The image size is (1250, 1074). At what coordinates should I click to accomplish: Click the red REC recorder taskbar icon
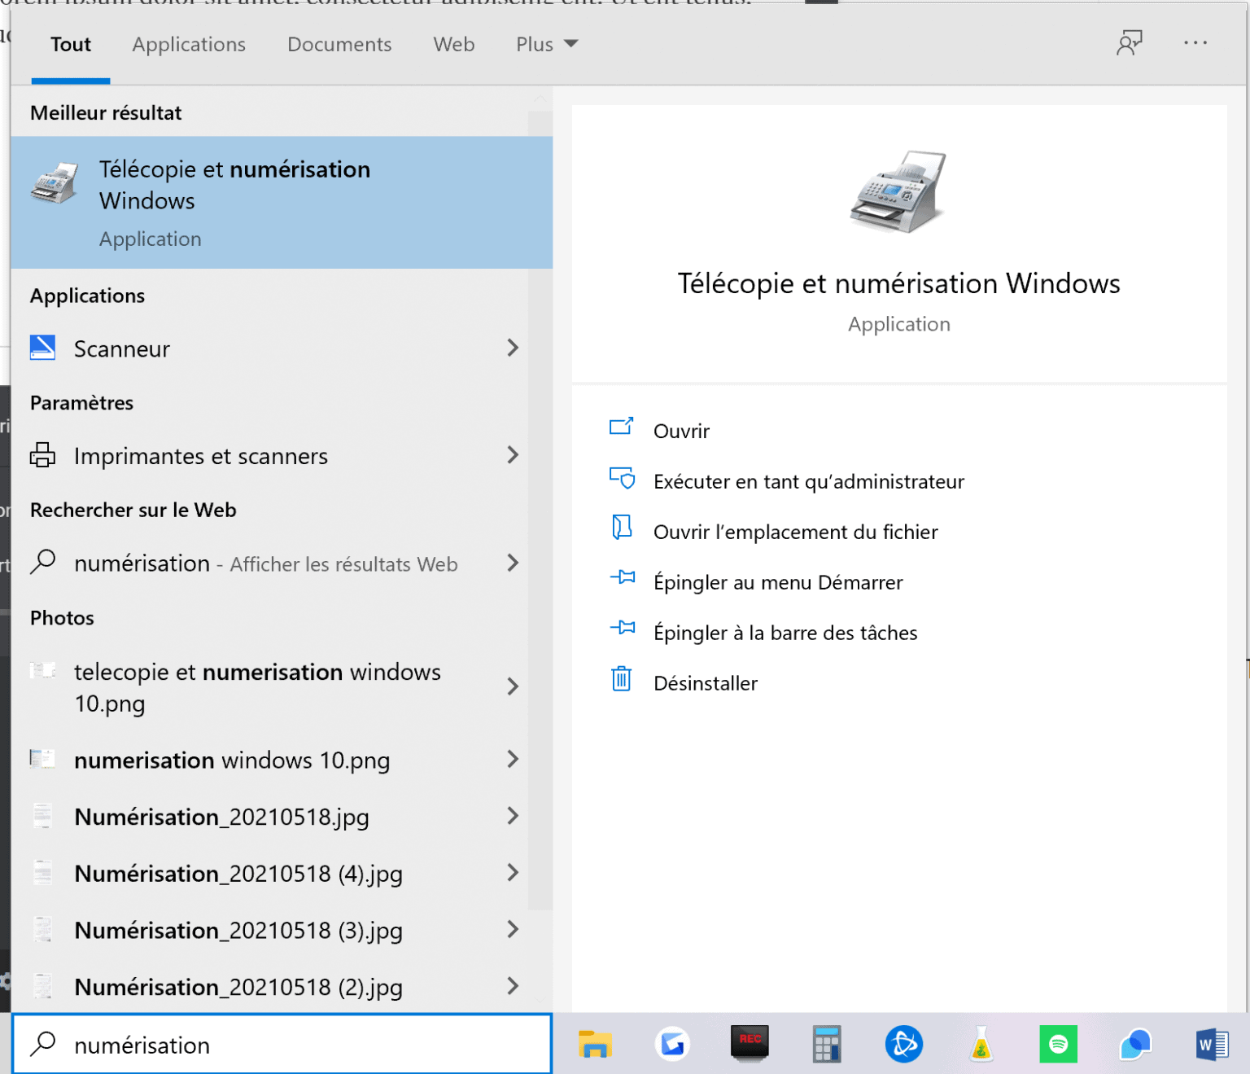click(750, 1042)
